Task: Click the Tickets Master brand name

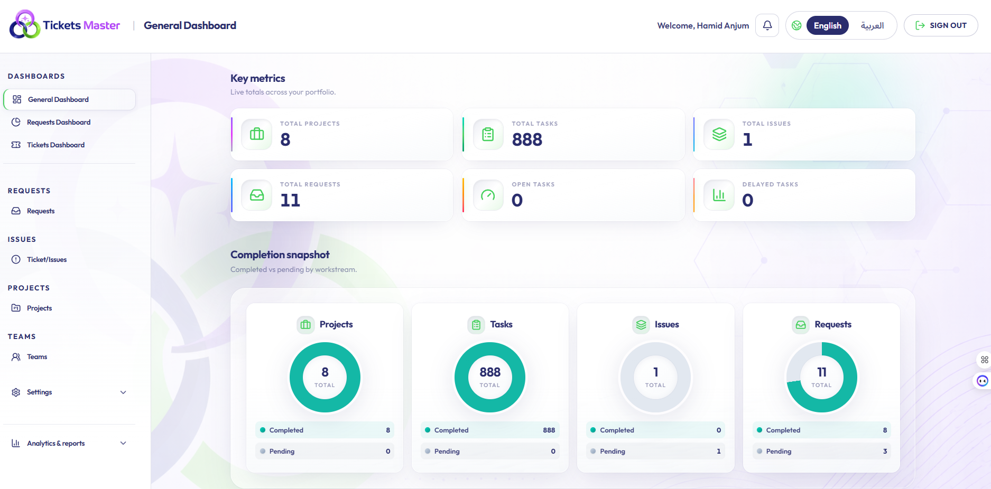Action: pos(81,25)
